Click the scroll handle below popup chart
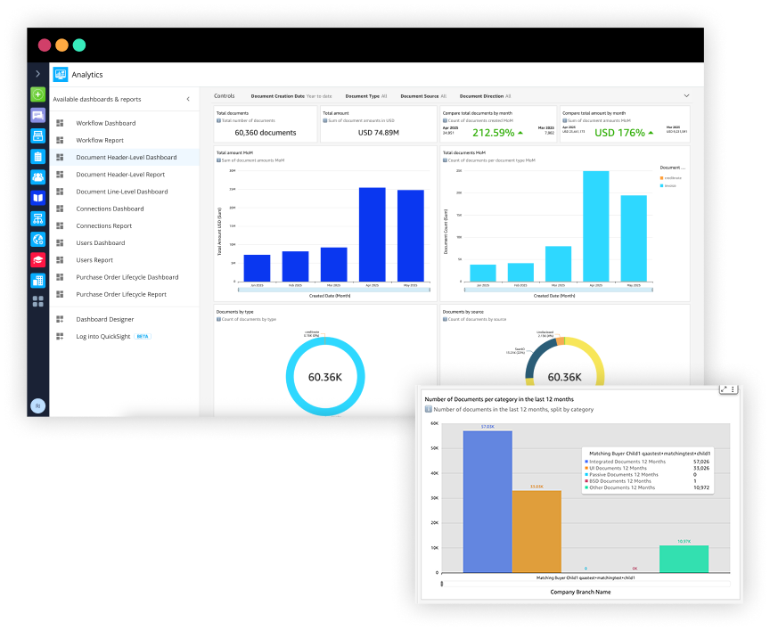Viewport: 770px width, 630px height. coord(442,584)
